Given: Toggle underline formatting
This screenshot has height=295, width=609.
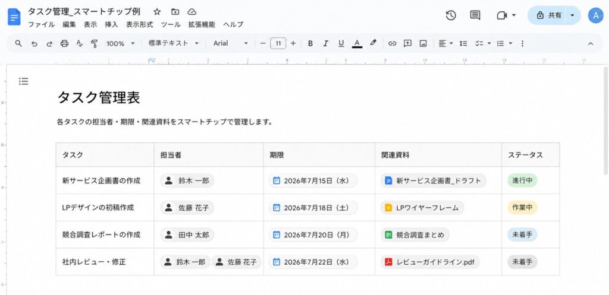Looking at the screenshot, I should point(341,43).
